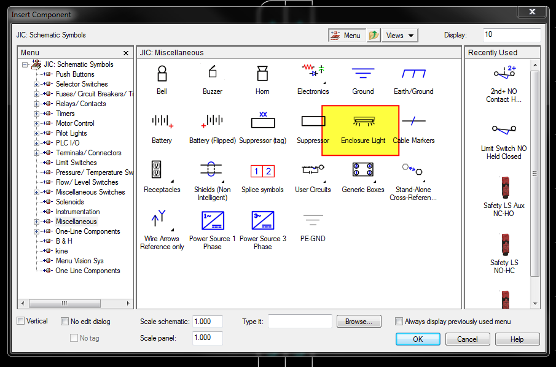Go up one menu level
Viewport: 556px width, 367px height.
pos(374,35)
